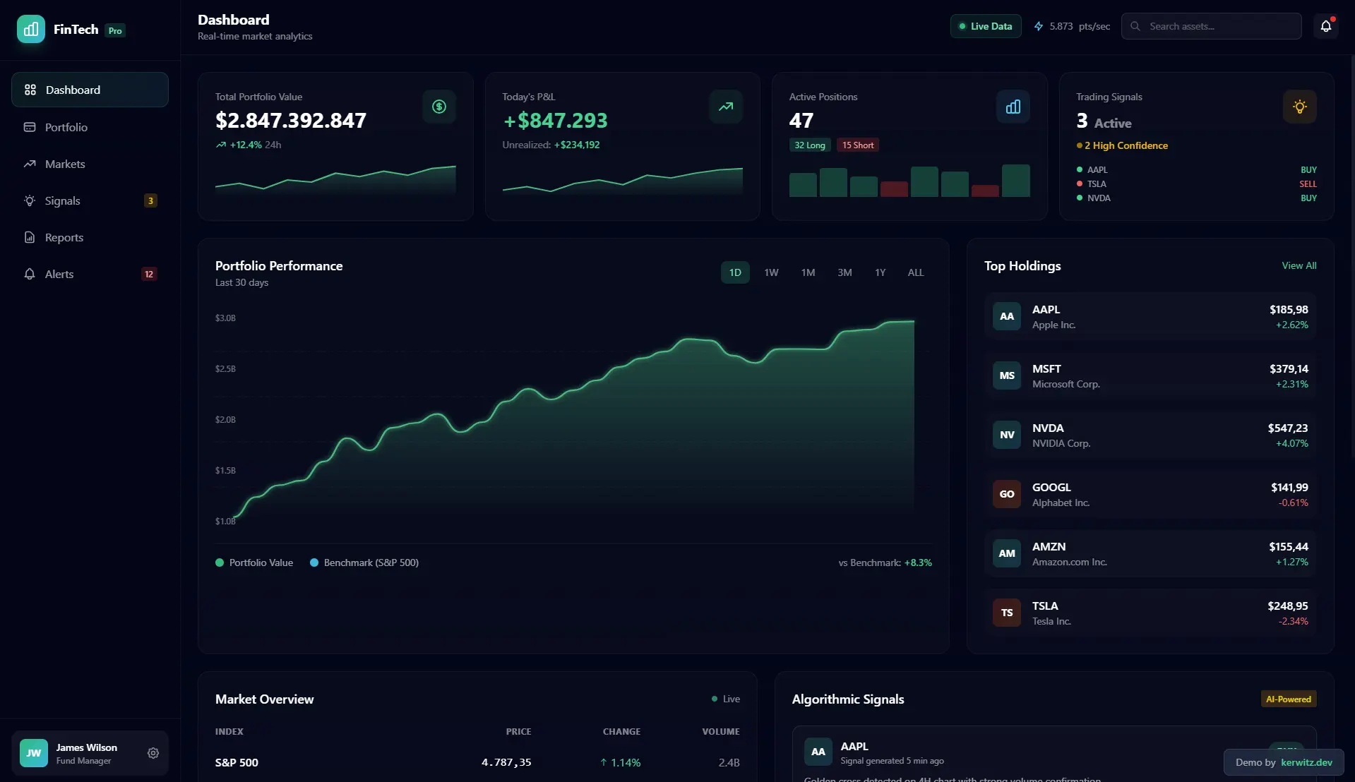This screenshot has height=782, width=1355.
Task: Select the Portfolio icon in the sidebar
Action: point(30,127)
